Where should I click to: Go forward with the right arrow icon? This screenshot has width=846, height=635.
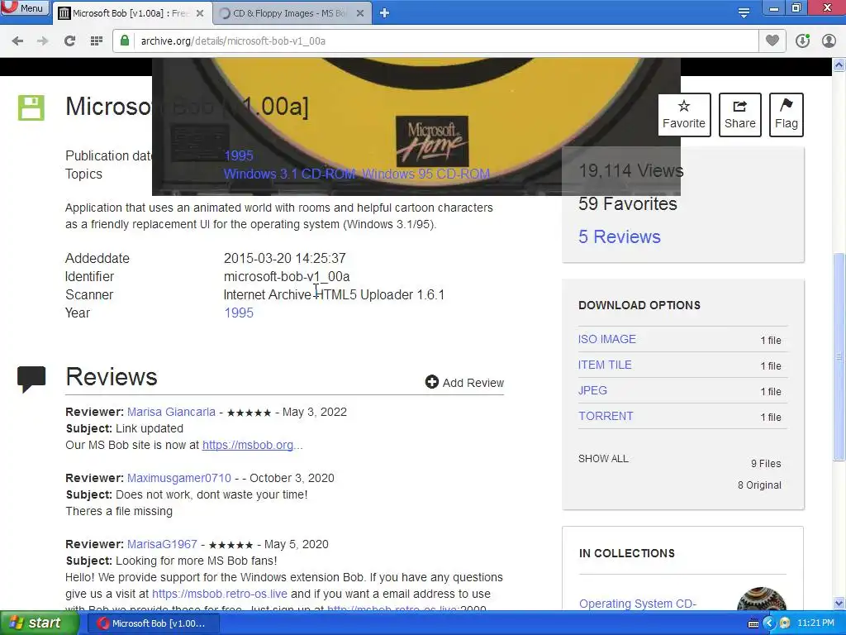point(43,41)
